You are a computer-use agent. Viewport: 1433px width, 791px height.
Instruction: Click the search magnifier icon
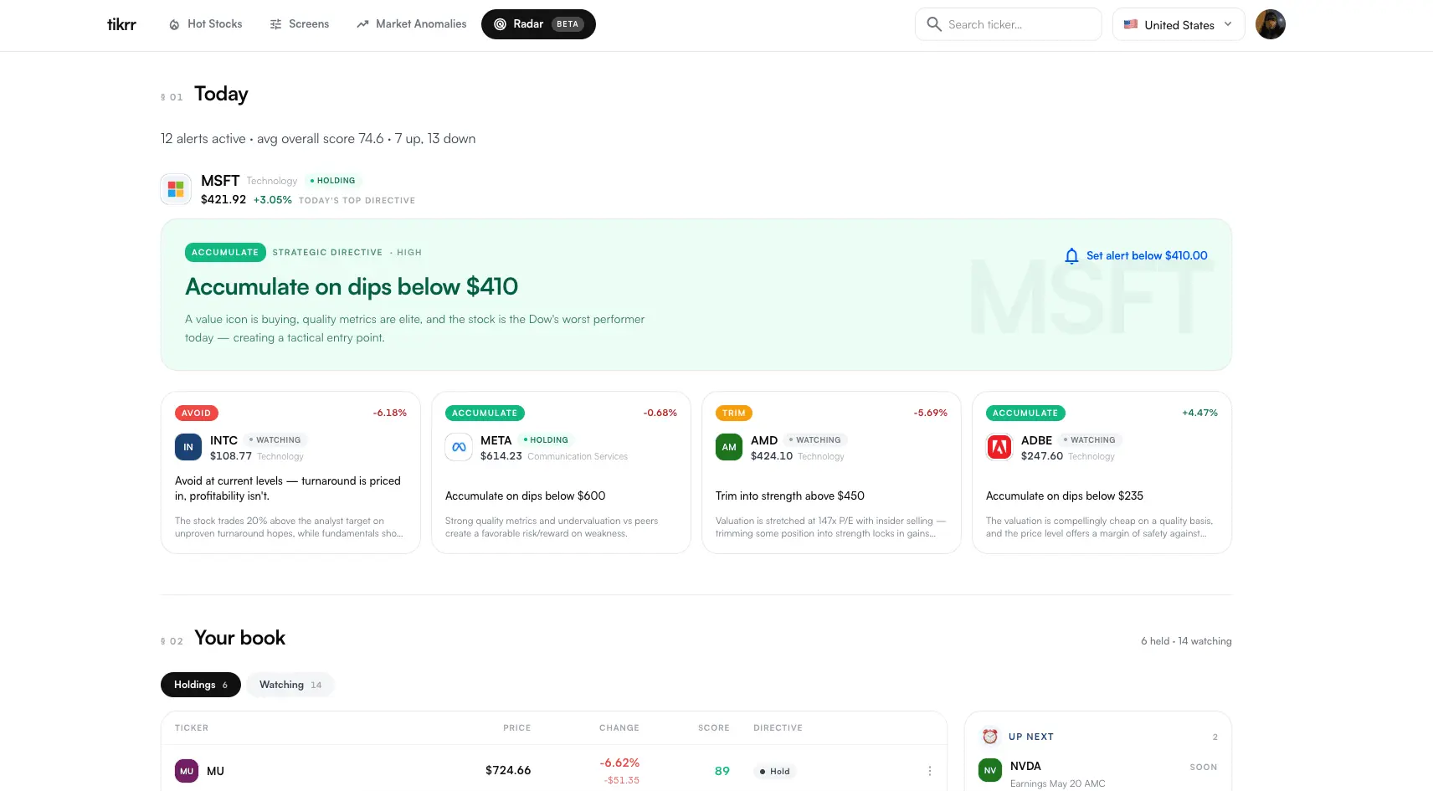[934, 24]
